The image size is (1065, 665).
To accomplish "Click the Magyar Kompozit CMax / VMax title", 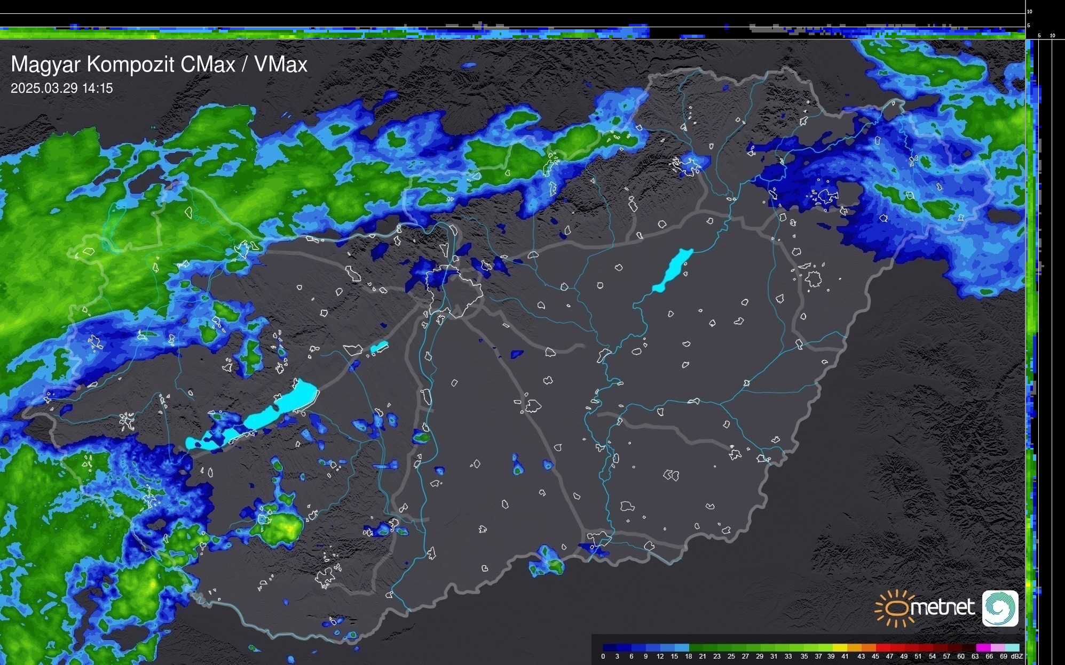I will 159,65.
